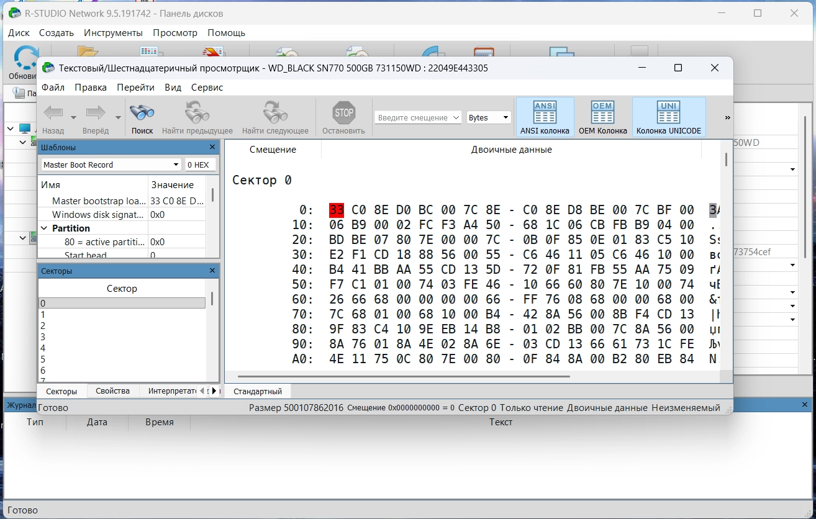Open Помощь menu in main window
Viewport: 816px width, 519px height.
point(226,33)
